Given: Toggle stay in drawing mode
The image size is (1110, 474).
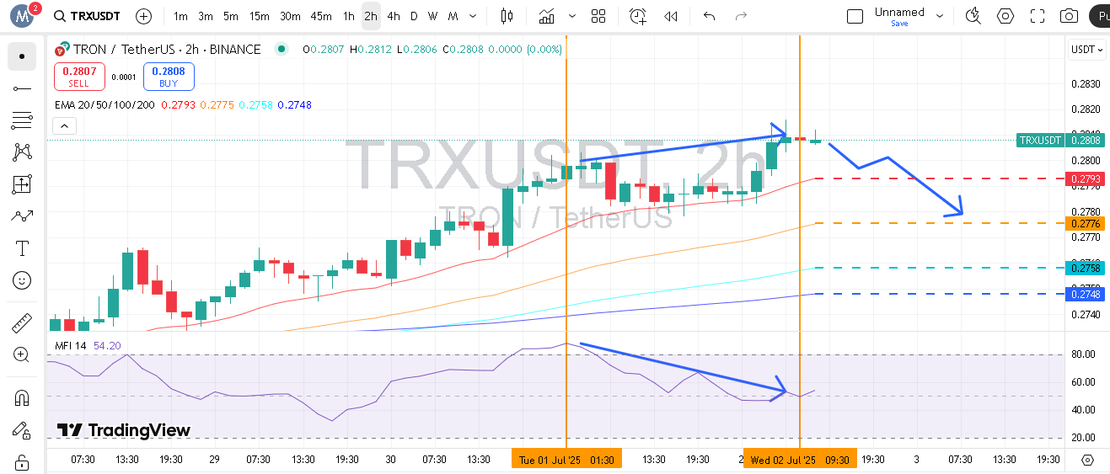Looking at the screenshot, I should point(22,430).
